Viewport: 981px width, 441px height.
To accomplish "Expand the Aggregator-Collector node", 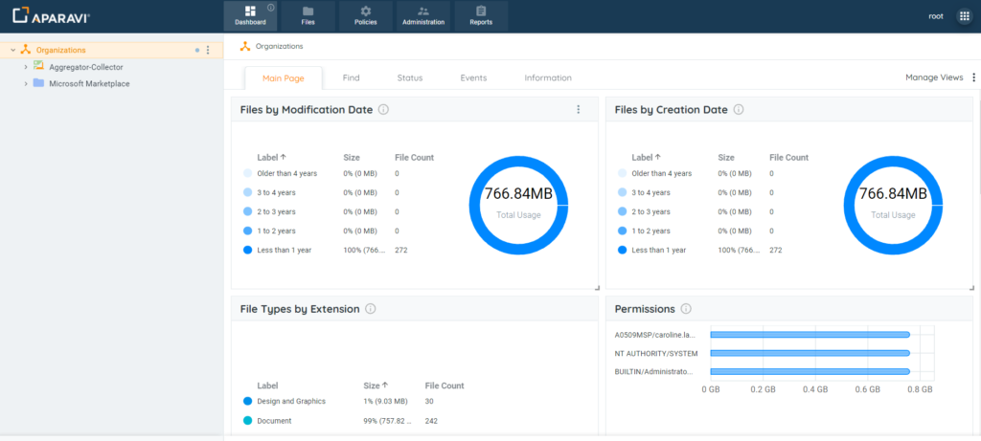I will [26, 67].
